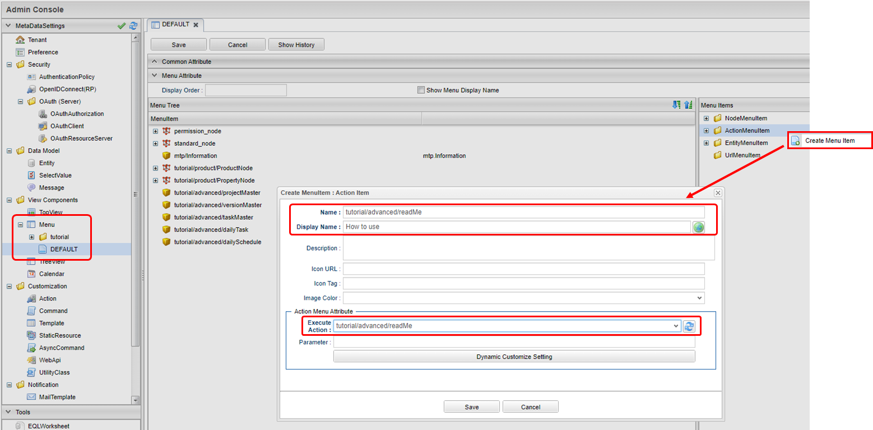
Task: Click the green checkmark icon in MetaDataSettings header
Action: coord(122,26)
